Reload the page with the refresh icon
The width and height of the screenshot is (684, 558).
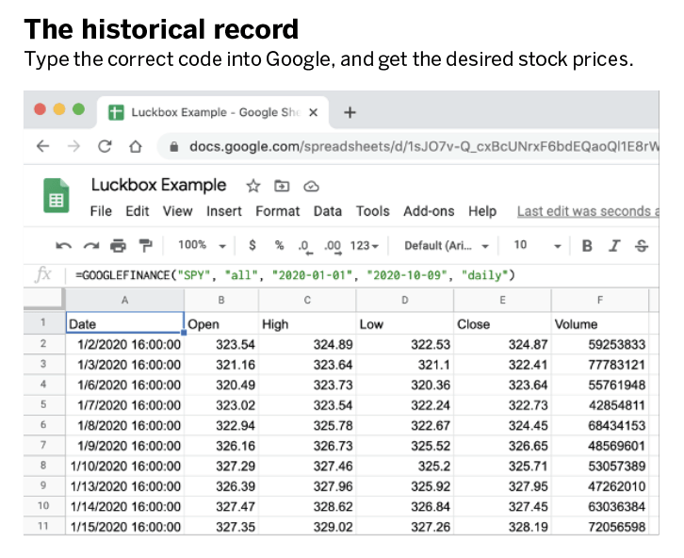pyautogui.click(x=105, y=146)
